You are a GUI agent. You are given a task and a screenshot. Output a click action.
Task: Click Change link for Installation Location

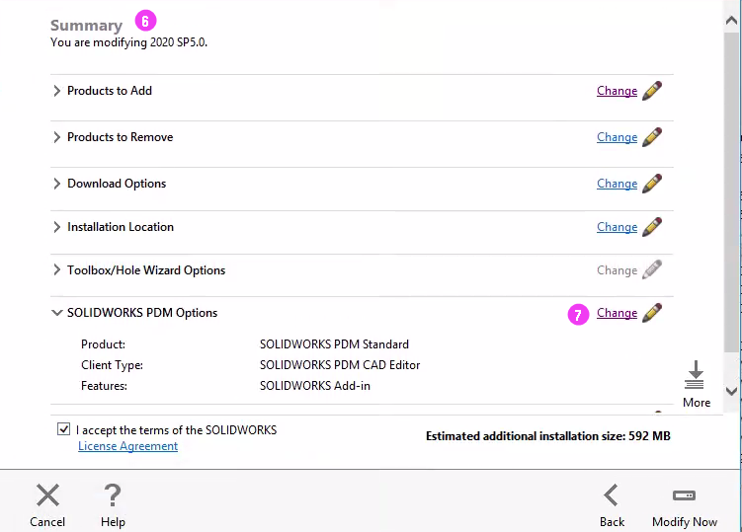tap(618, 226)
